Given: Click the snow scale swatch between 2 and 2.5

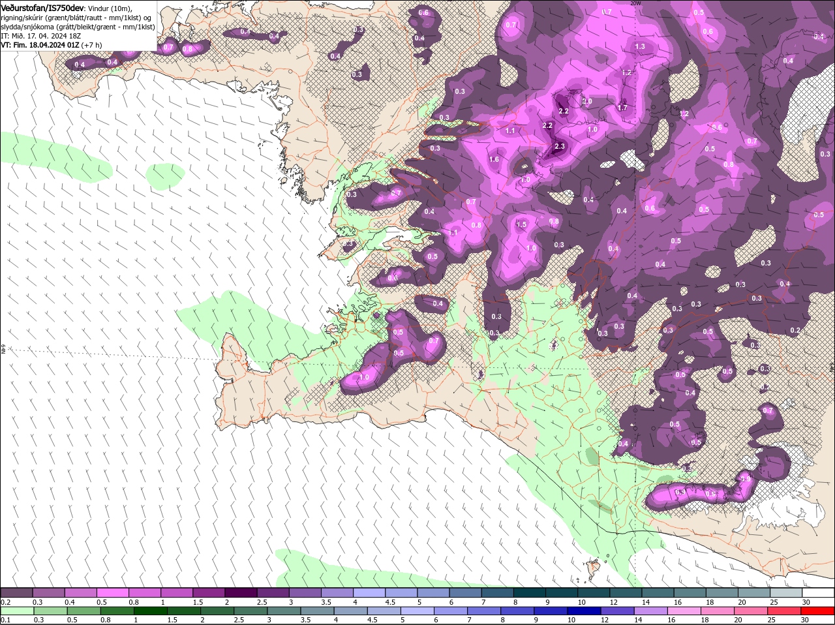Looking at the screenshot, I should point(242,592).
